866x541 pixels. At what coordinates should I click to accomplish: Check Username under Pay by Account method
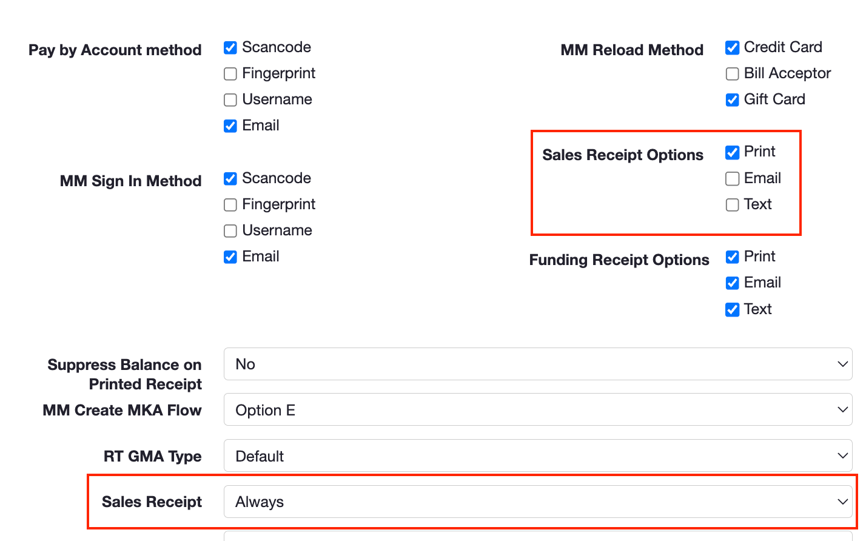pos(230,100)
